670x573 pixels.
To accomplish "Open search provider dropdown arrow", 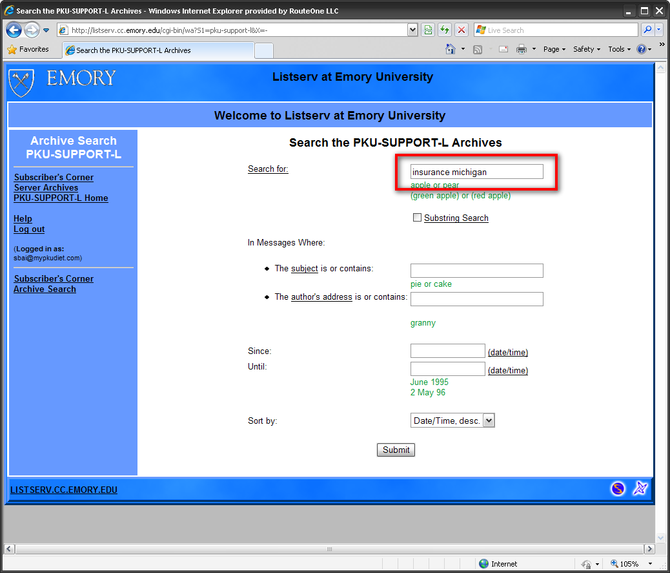I will point(659,30).
